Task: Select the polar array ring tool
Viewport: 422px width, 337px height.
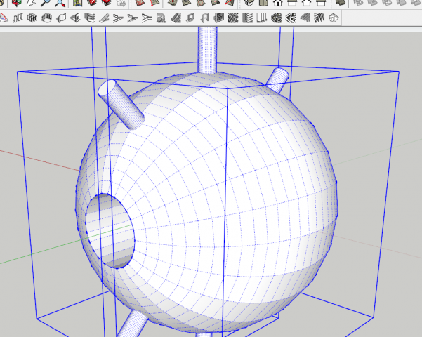Action: pyautogui.click(x=46, y=18)
